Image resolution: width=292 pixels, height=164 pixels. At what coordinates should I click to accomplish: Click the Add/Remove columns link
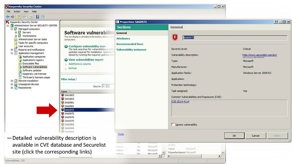(x=80, y=64)
